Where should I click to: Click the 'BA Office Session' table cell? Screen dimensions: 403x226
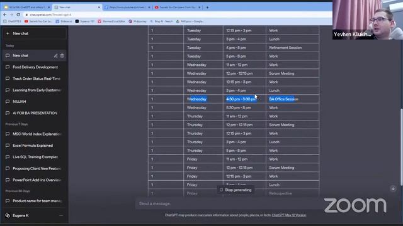click(292, 99)
